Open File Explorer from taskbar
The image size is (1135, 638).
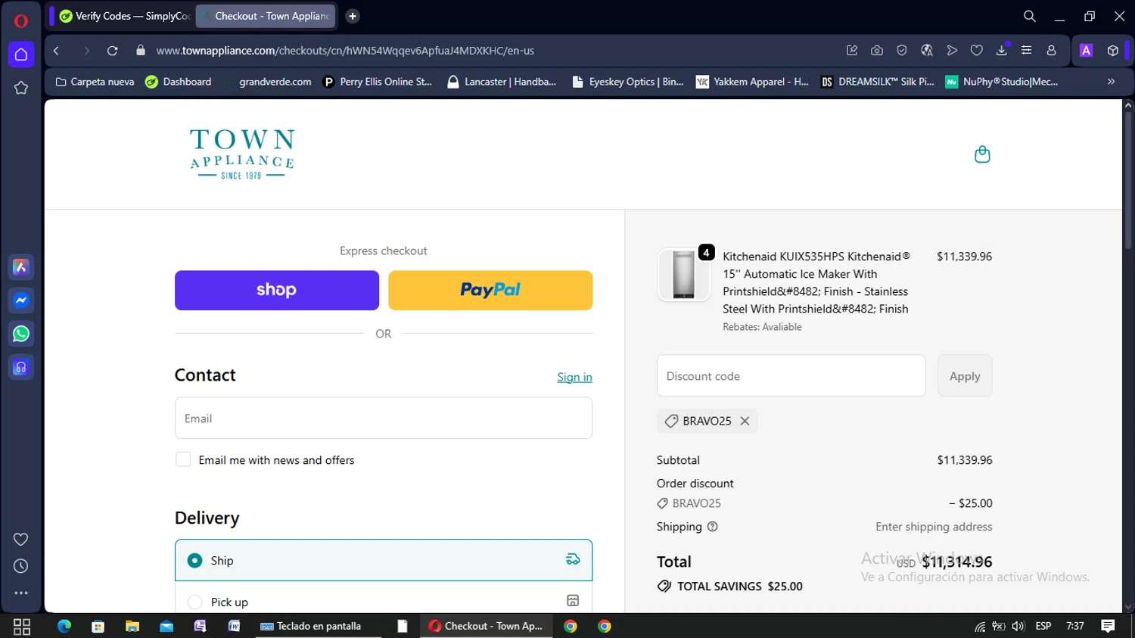click(132, 626)
